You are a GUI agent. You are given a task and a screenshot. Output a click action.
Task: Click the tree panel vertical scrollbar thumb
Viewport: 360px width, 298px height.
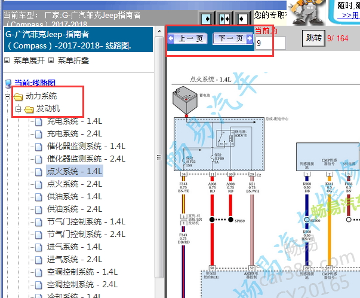pyautogui.click(x=159, y=157)
